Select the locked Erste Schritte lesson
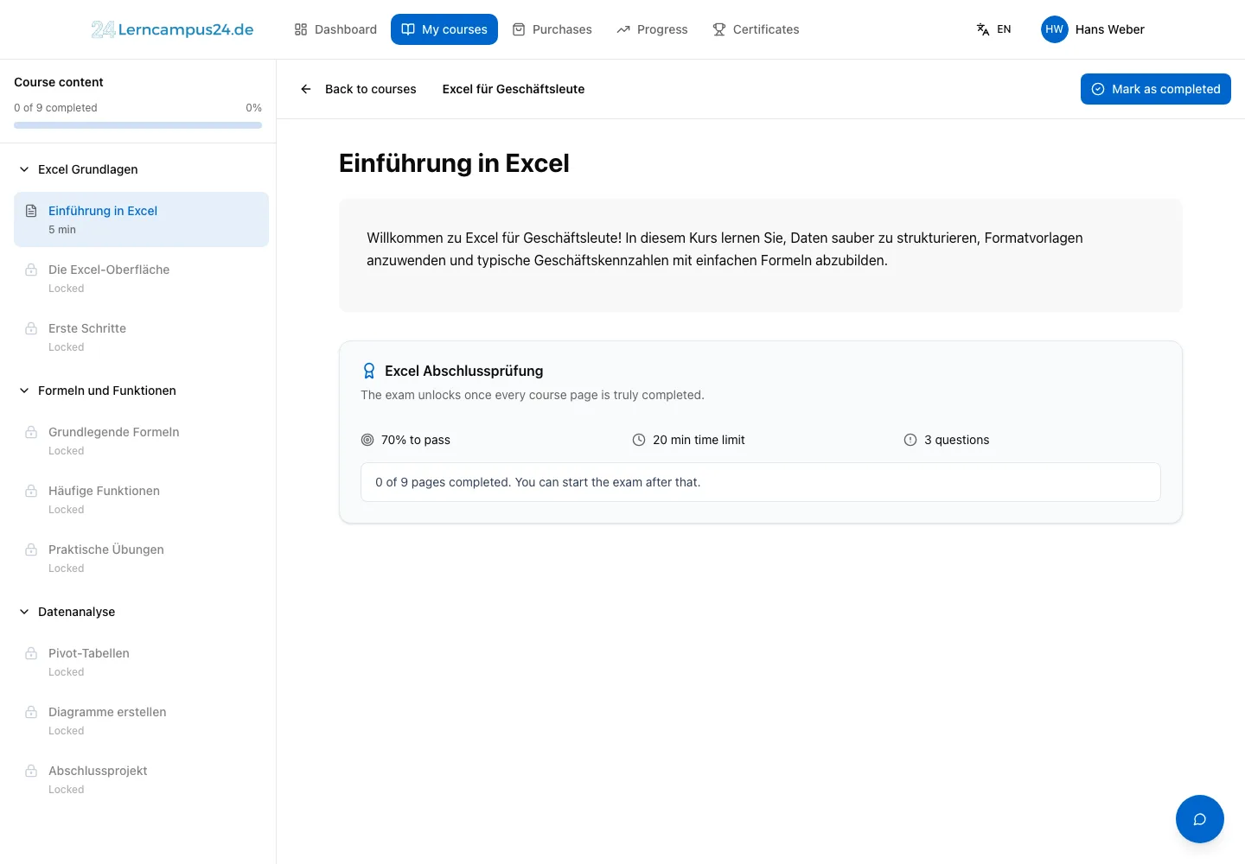Viewport: 1245px width, 864px height. [x=141, y=337]
